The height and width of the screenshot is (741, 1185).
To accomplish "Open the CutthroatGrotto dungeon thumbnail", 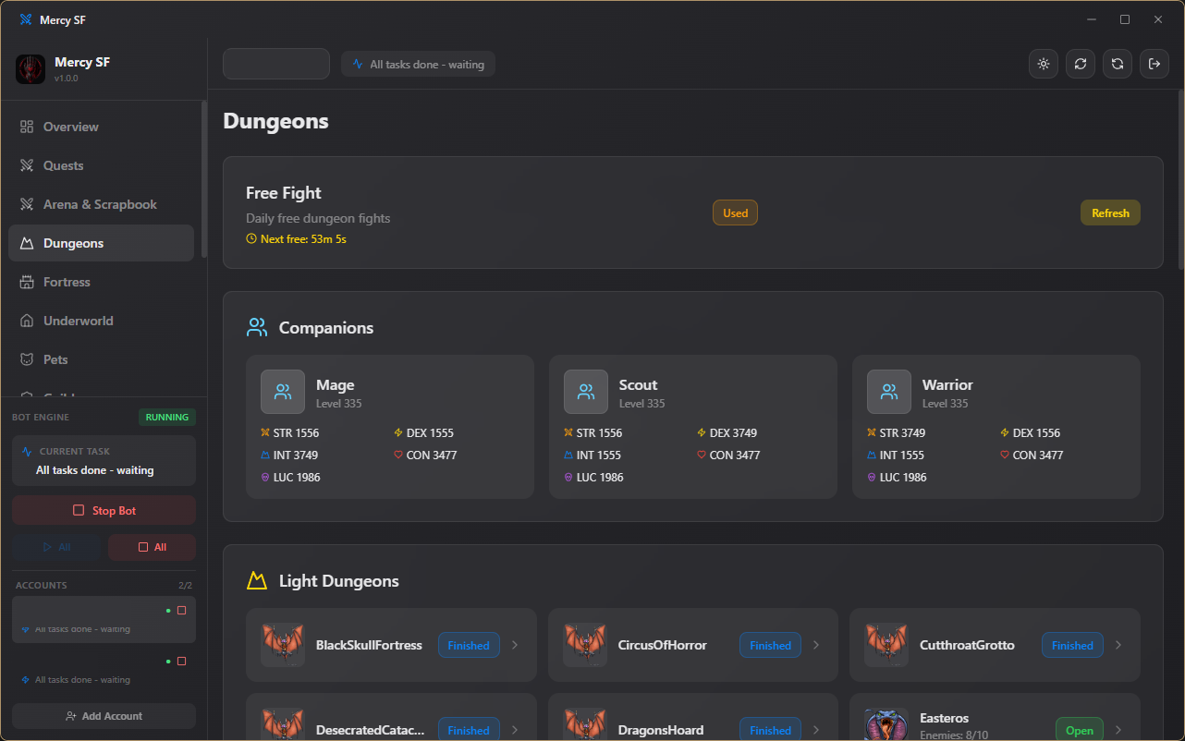I will coord(886,645).
